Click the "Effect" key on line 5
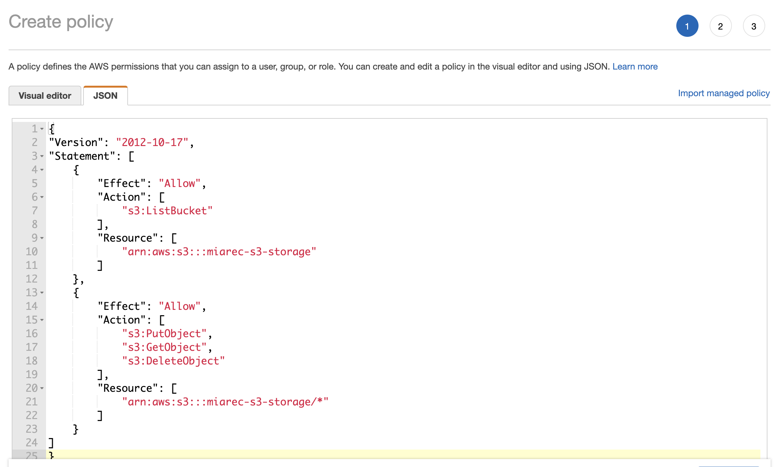The width and height of the screenshot is (776, 467). pos(122,183)
